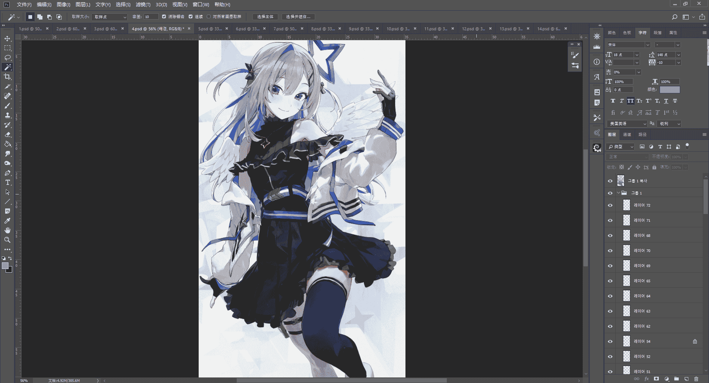Select the Clone Stamp tool
The width and height of the screenshot is (709, 383).
pos(7,115)
